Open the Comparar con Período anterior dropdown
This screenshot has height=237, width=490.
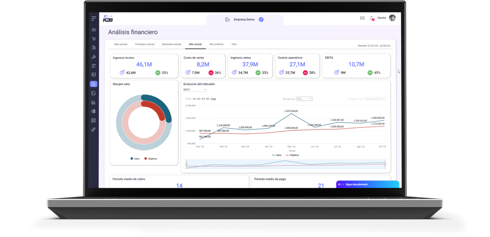pyautogui.click(x=375, y=99)
